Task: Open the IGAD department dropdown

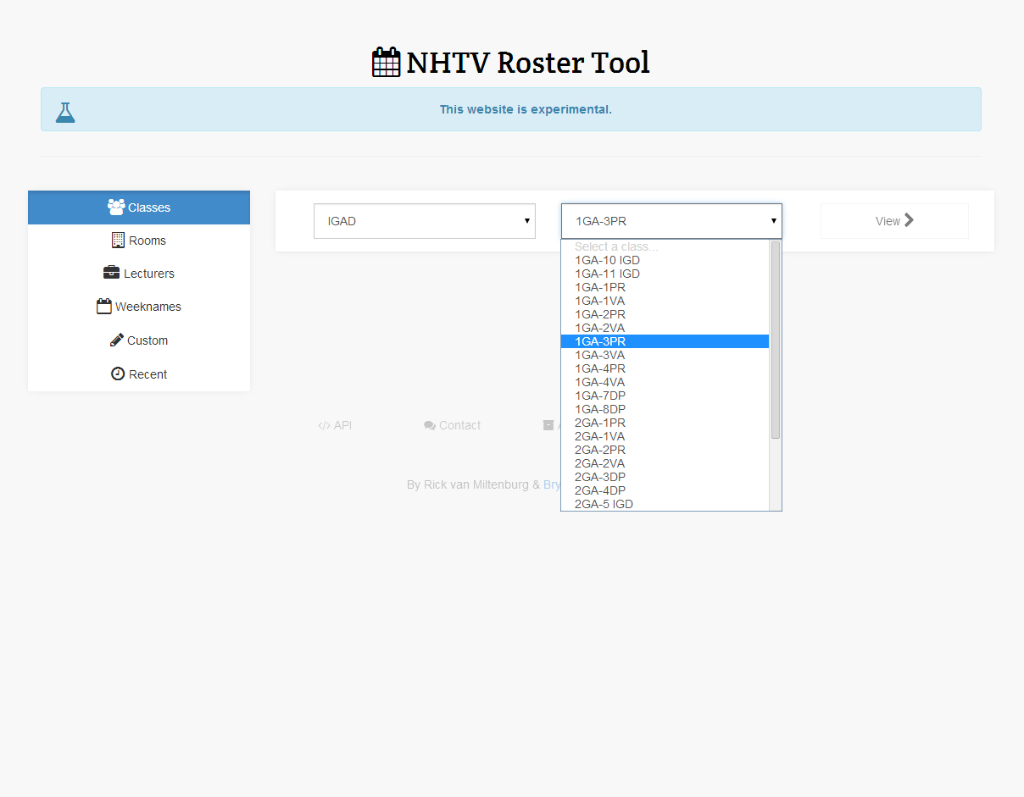Action: click(x=425, y=221)
